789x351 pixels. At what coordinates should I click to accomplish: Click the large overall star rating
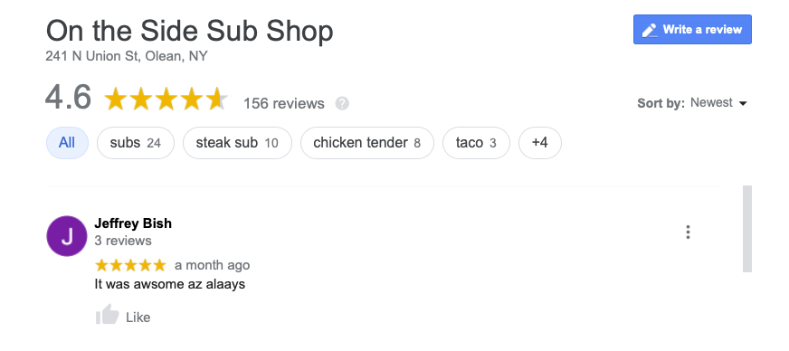166,100
